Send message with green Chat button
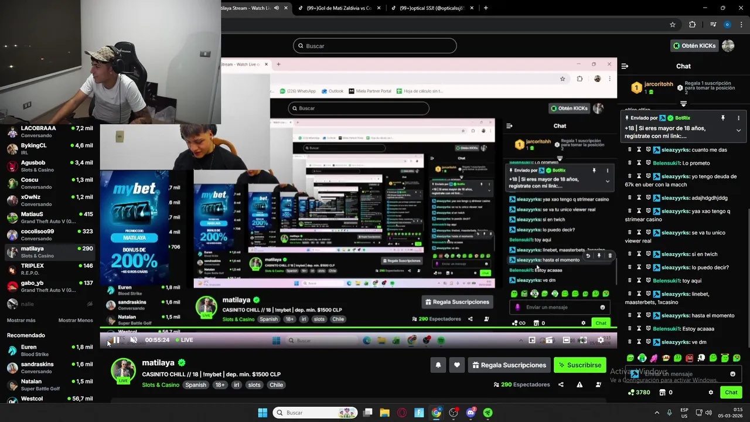The image size is (750, 422). pyautogui.click(x=731, y=393)
